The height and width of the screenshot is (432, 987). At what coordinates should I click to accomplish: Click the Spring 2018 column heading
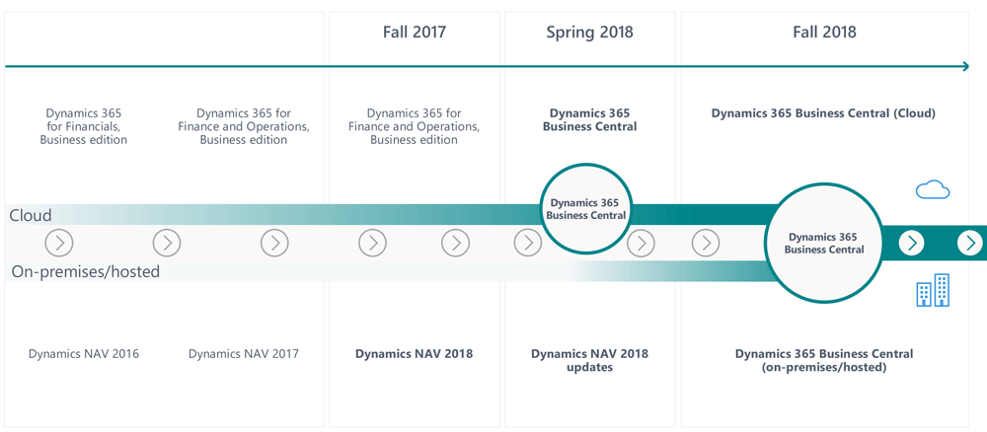590,33
